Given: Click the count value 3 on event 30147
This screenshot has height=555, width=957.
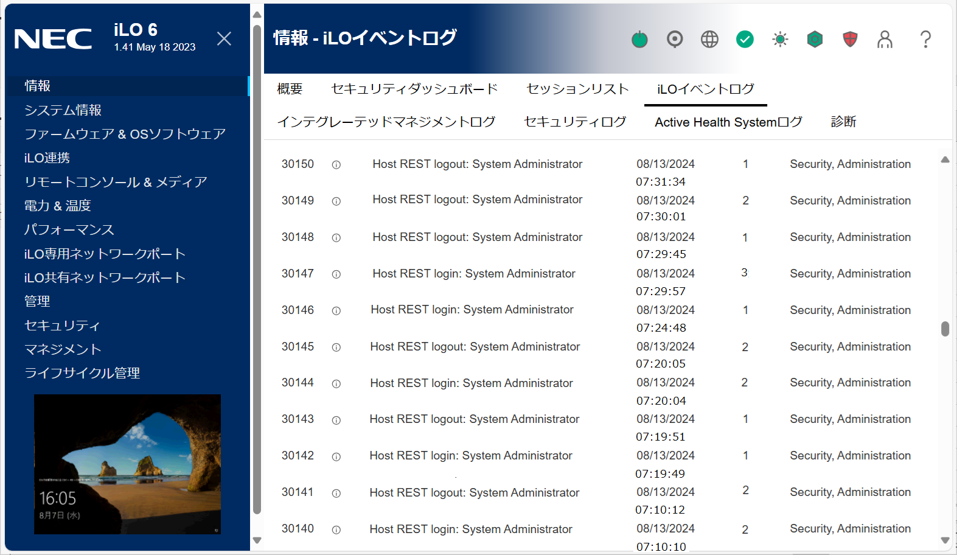Looking at the screenshot, I should pos(744,273).
